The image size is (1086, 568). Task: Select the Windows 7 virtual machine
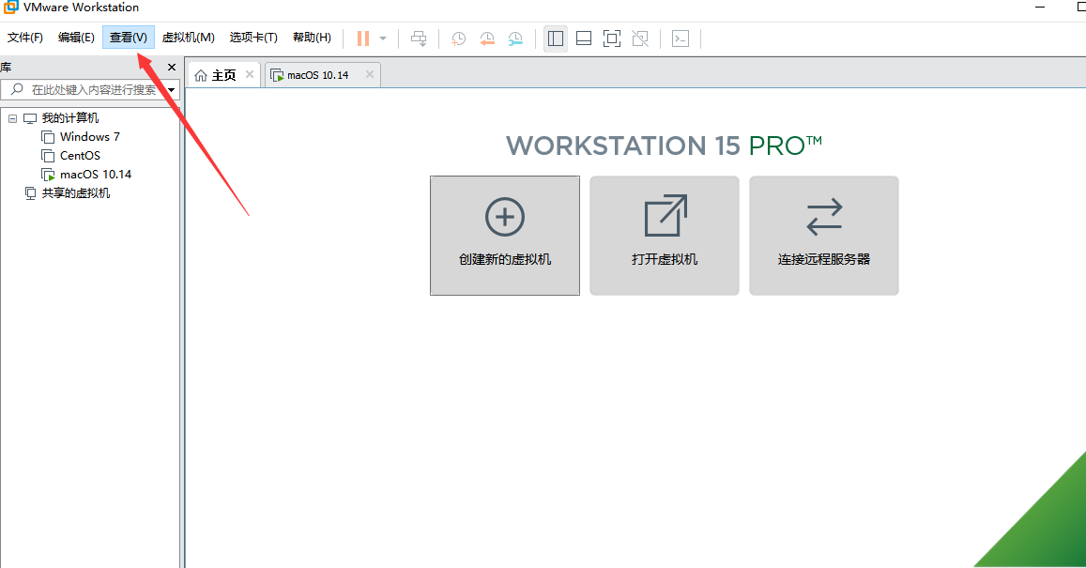click(90, 136)
